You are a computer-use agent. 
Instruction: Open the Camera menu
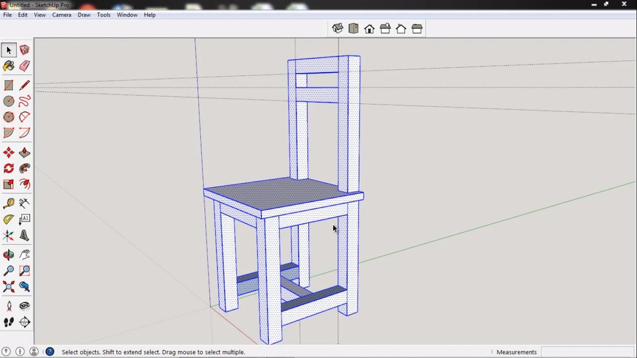[x=62, y=15]
